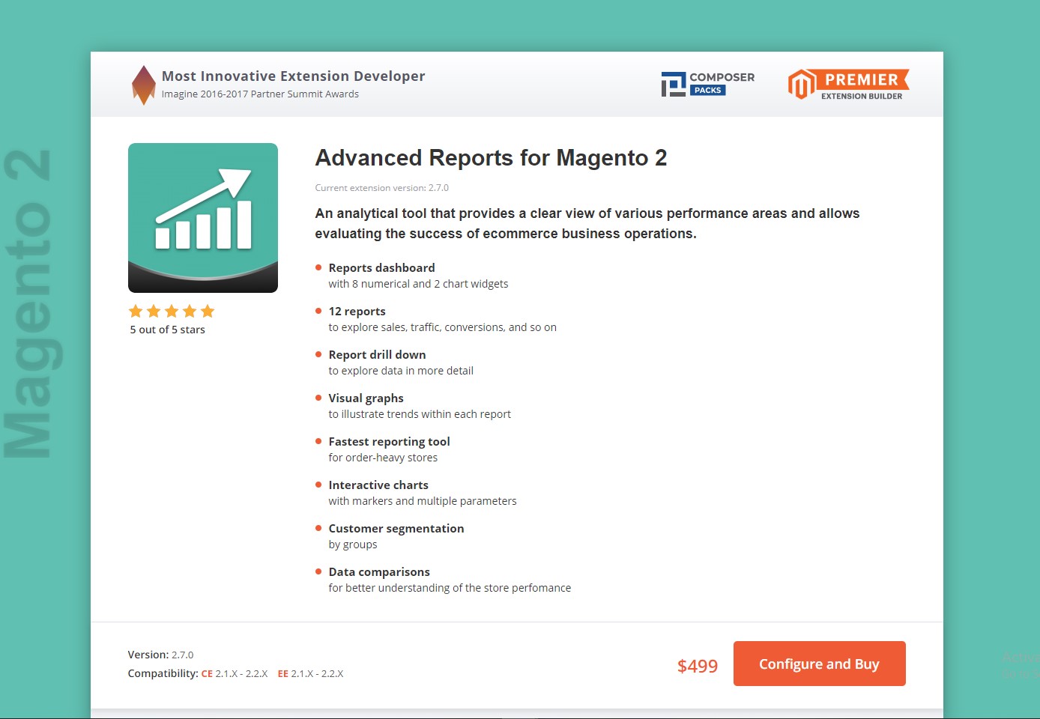Click the 5 out of 5 stars text

coord(167,330)
